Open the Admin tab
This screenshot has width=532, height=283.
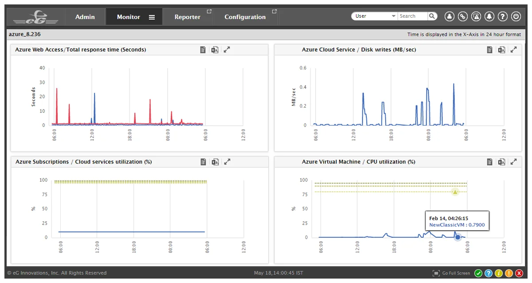85,17
